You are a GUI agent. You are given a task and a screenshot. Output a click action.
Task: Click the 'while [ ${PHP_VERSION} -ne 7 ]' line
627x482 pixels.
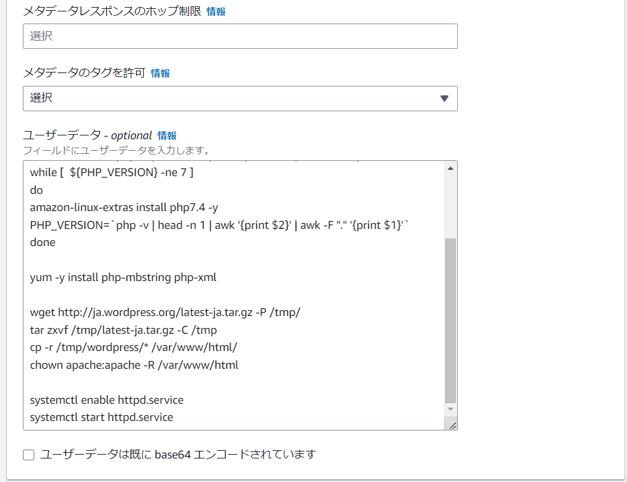111,172
